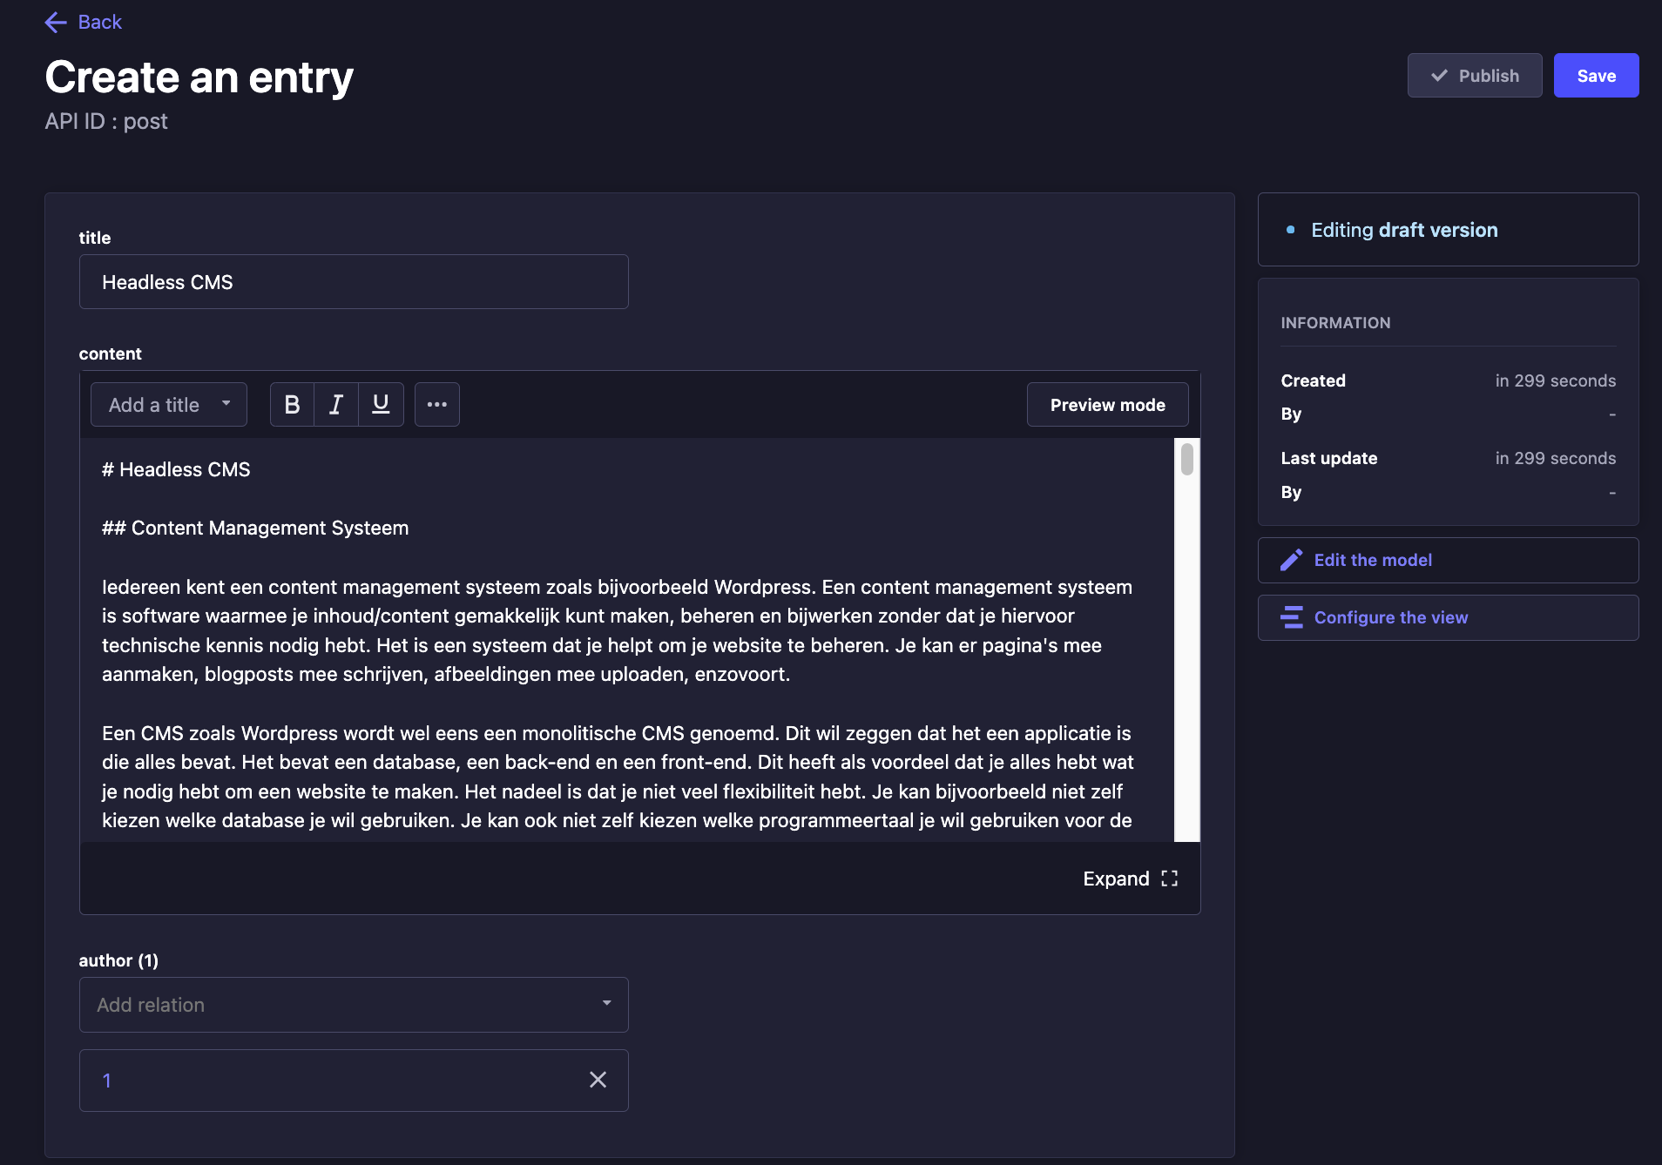Click the content editor scrollbar thumb

(1186, 459)
